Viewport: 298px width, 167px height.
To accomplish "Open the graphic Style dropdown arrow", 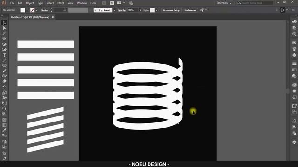I will click(x=156, y=10).
